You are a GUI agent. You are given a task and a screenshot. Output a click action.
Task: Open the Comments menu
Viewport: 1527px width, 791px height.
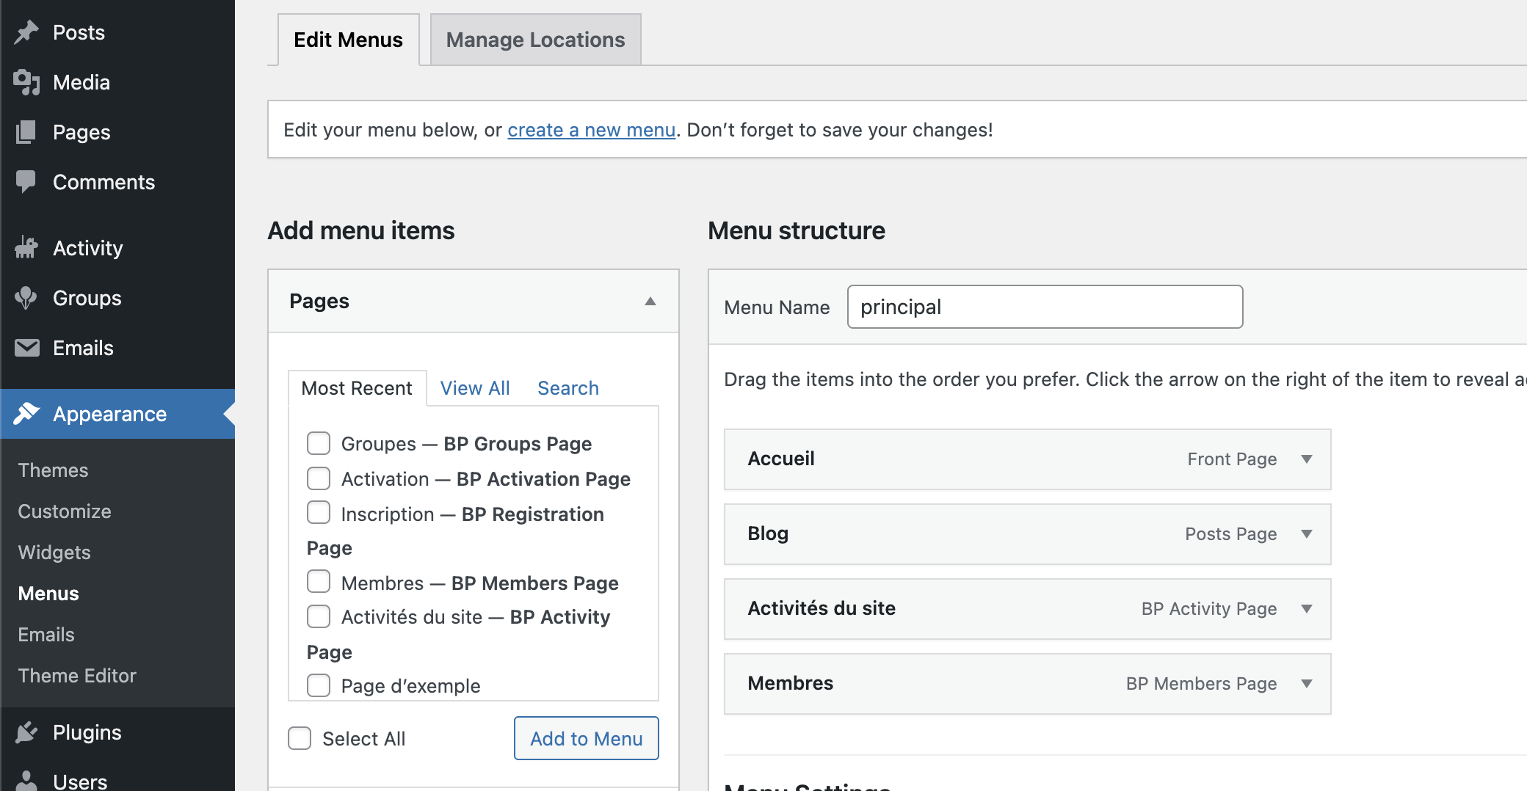(117, 182)
